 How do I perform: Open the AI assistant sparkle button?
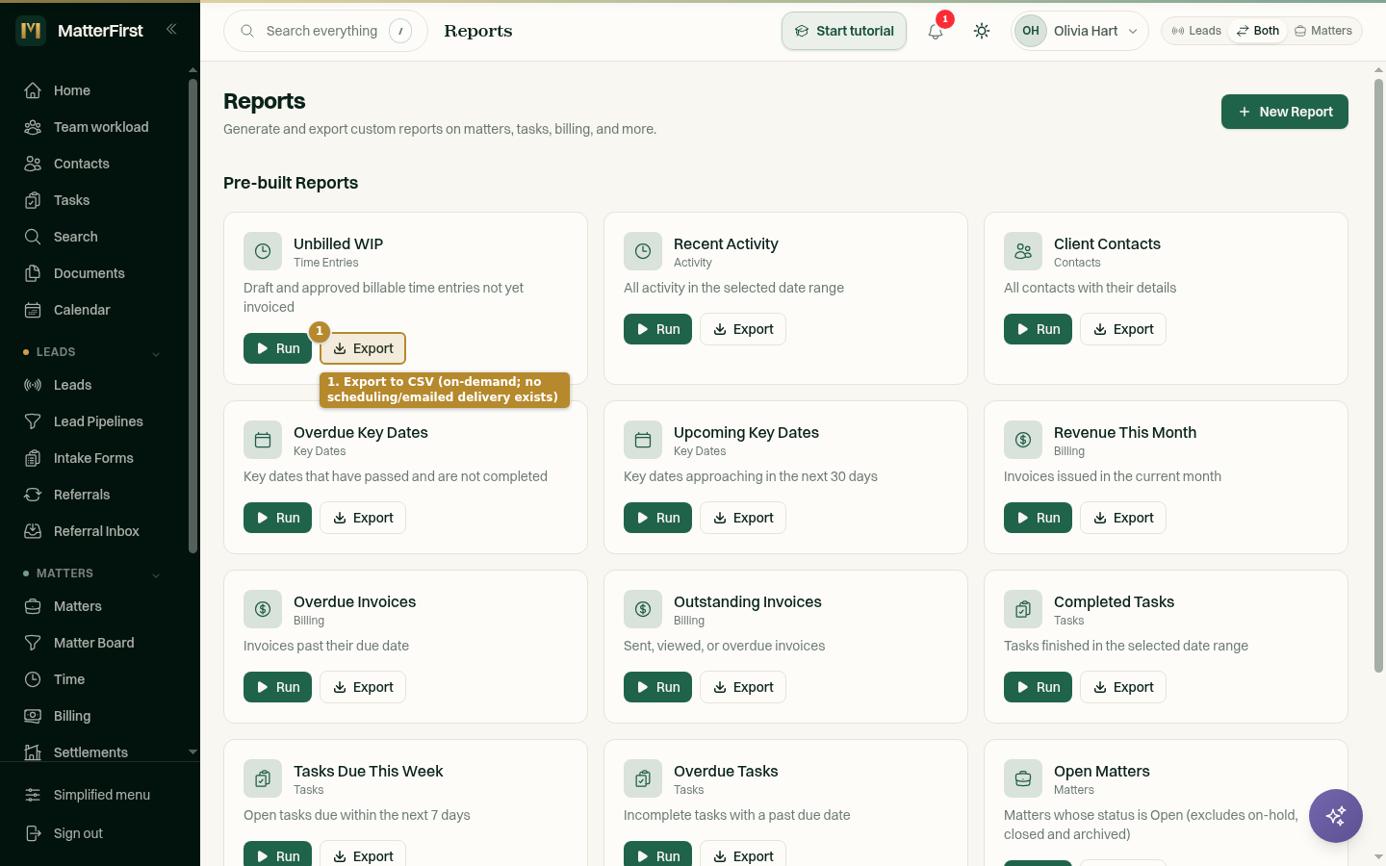click(x=1336, y=816)
